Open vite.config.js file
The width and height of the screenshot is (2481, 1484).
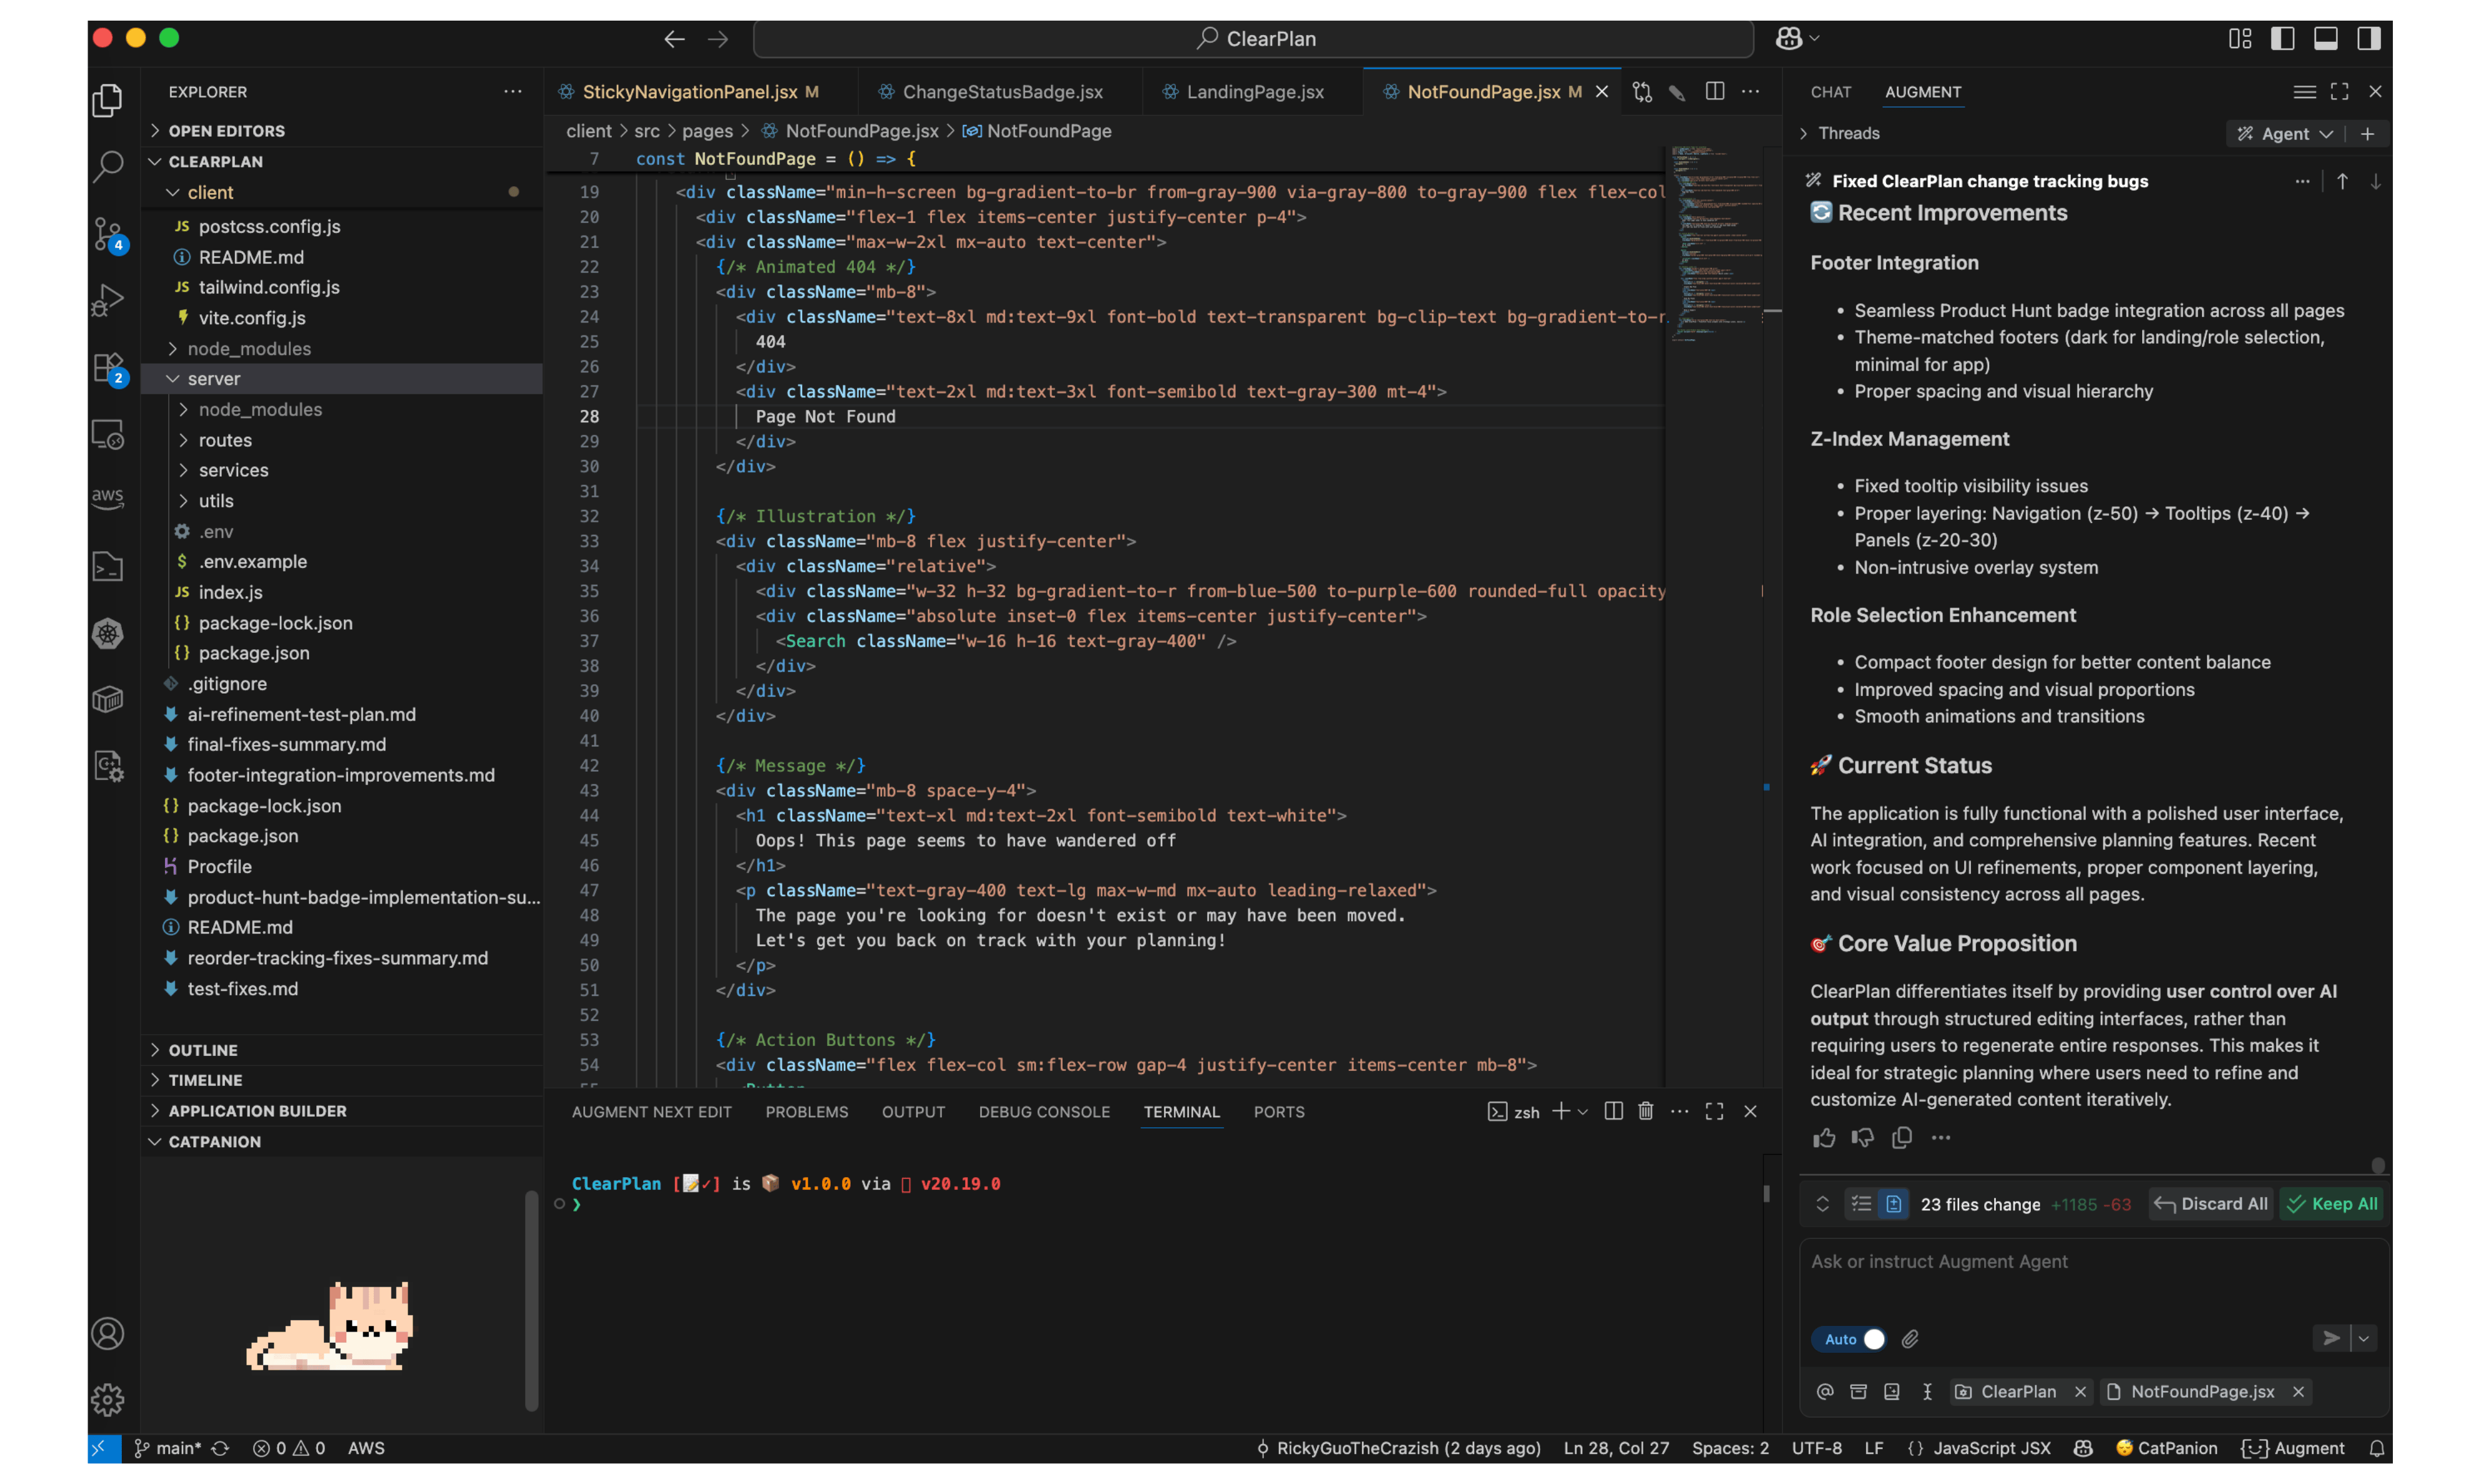point(251,317)
